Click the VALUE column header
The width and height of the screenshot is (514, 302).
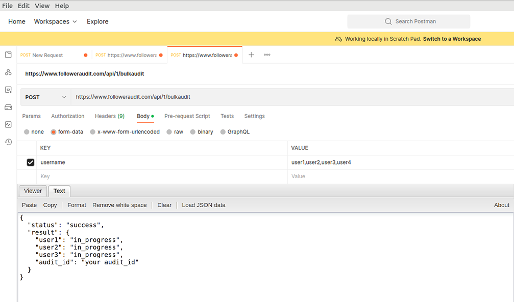click(x=300, y=148)
